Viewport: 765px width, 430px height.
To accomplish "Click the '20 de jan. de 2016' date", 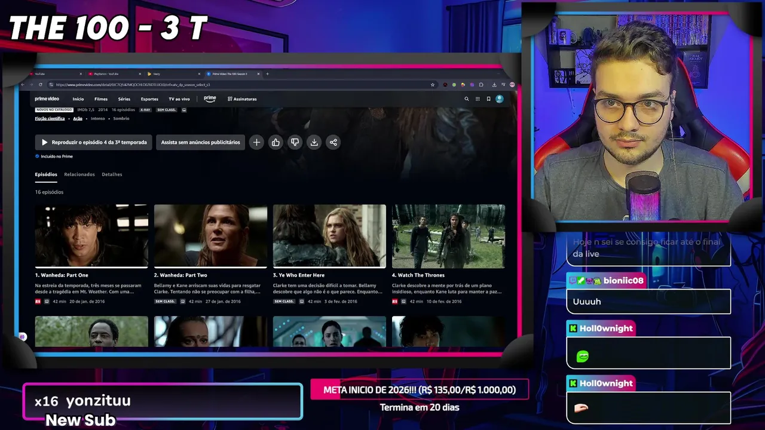I will (x=88, y=302).
